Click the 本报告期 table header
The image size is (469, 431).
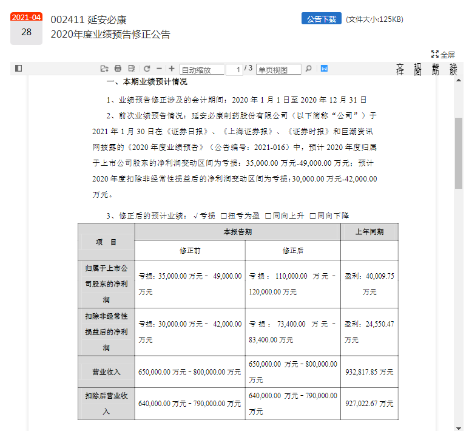coord(237,232)
